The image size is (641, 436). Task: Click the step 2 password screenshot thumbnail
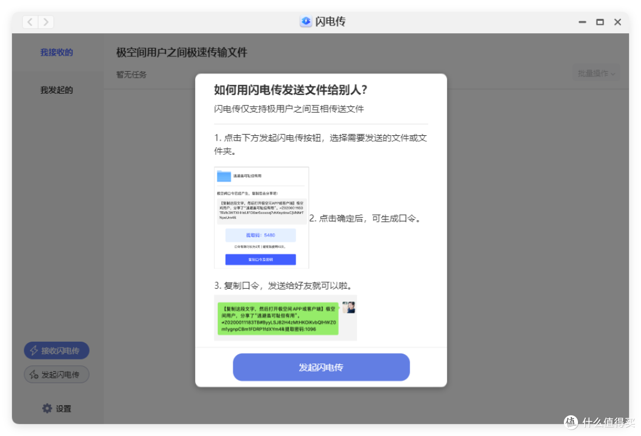tap(262, 217)
